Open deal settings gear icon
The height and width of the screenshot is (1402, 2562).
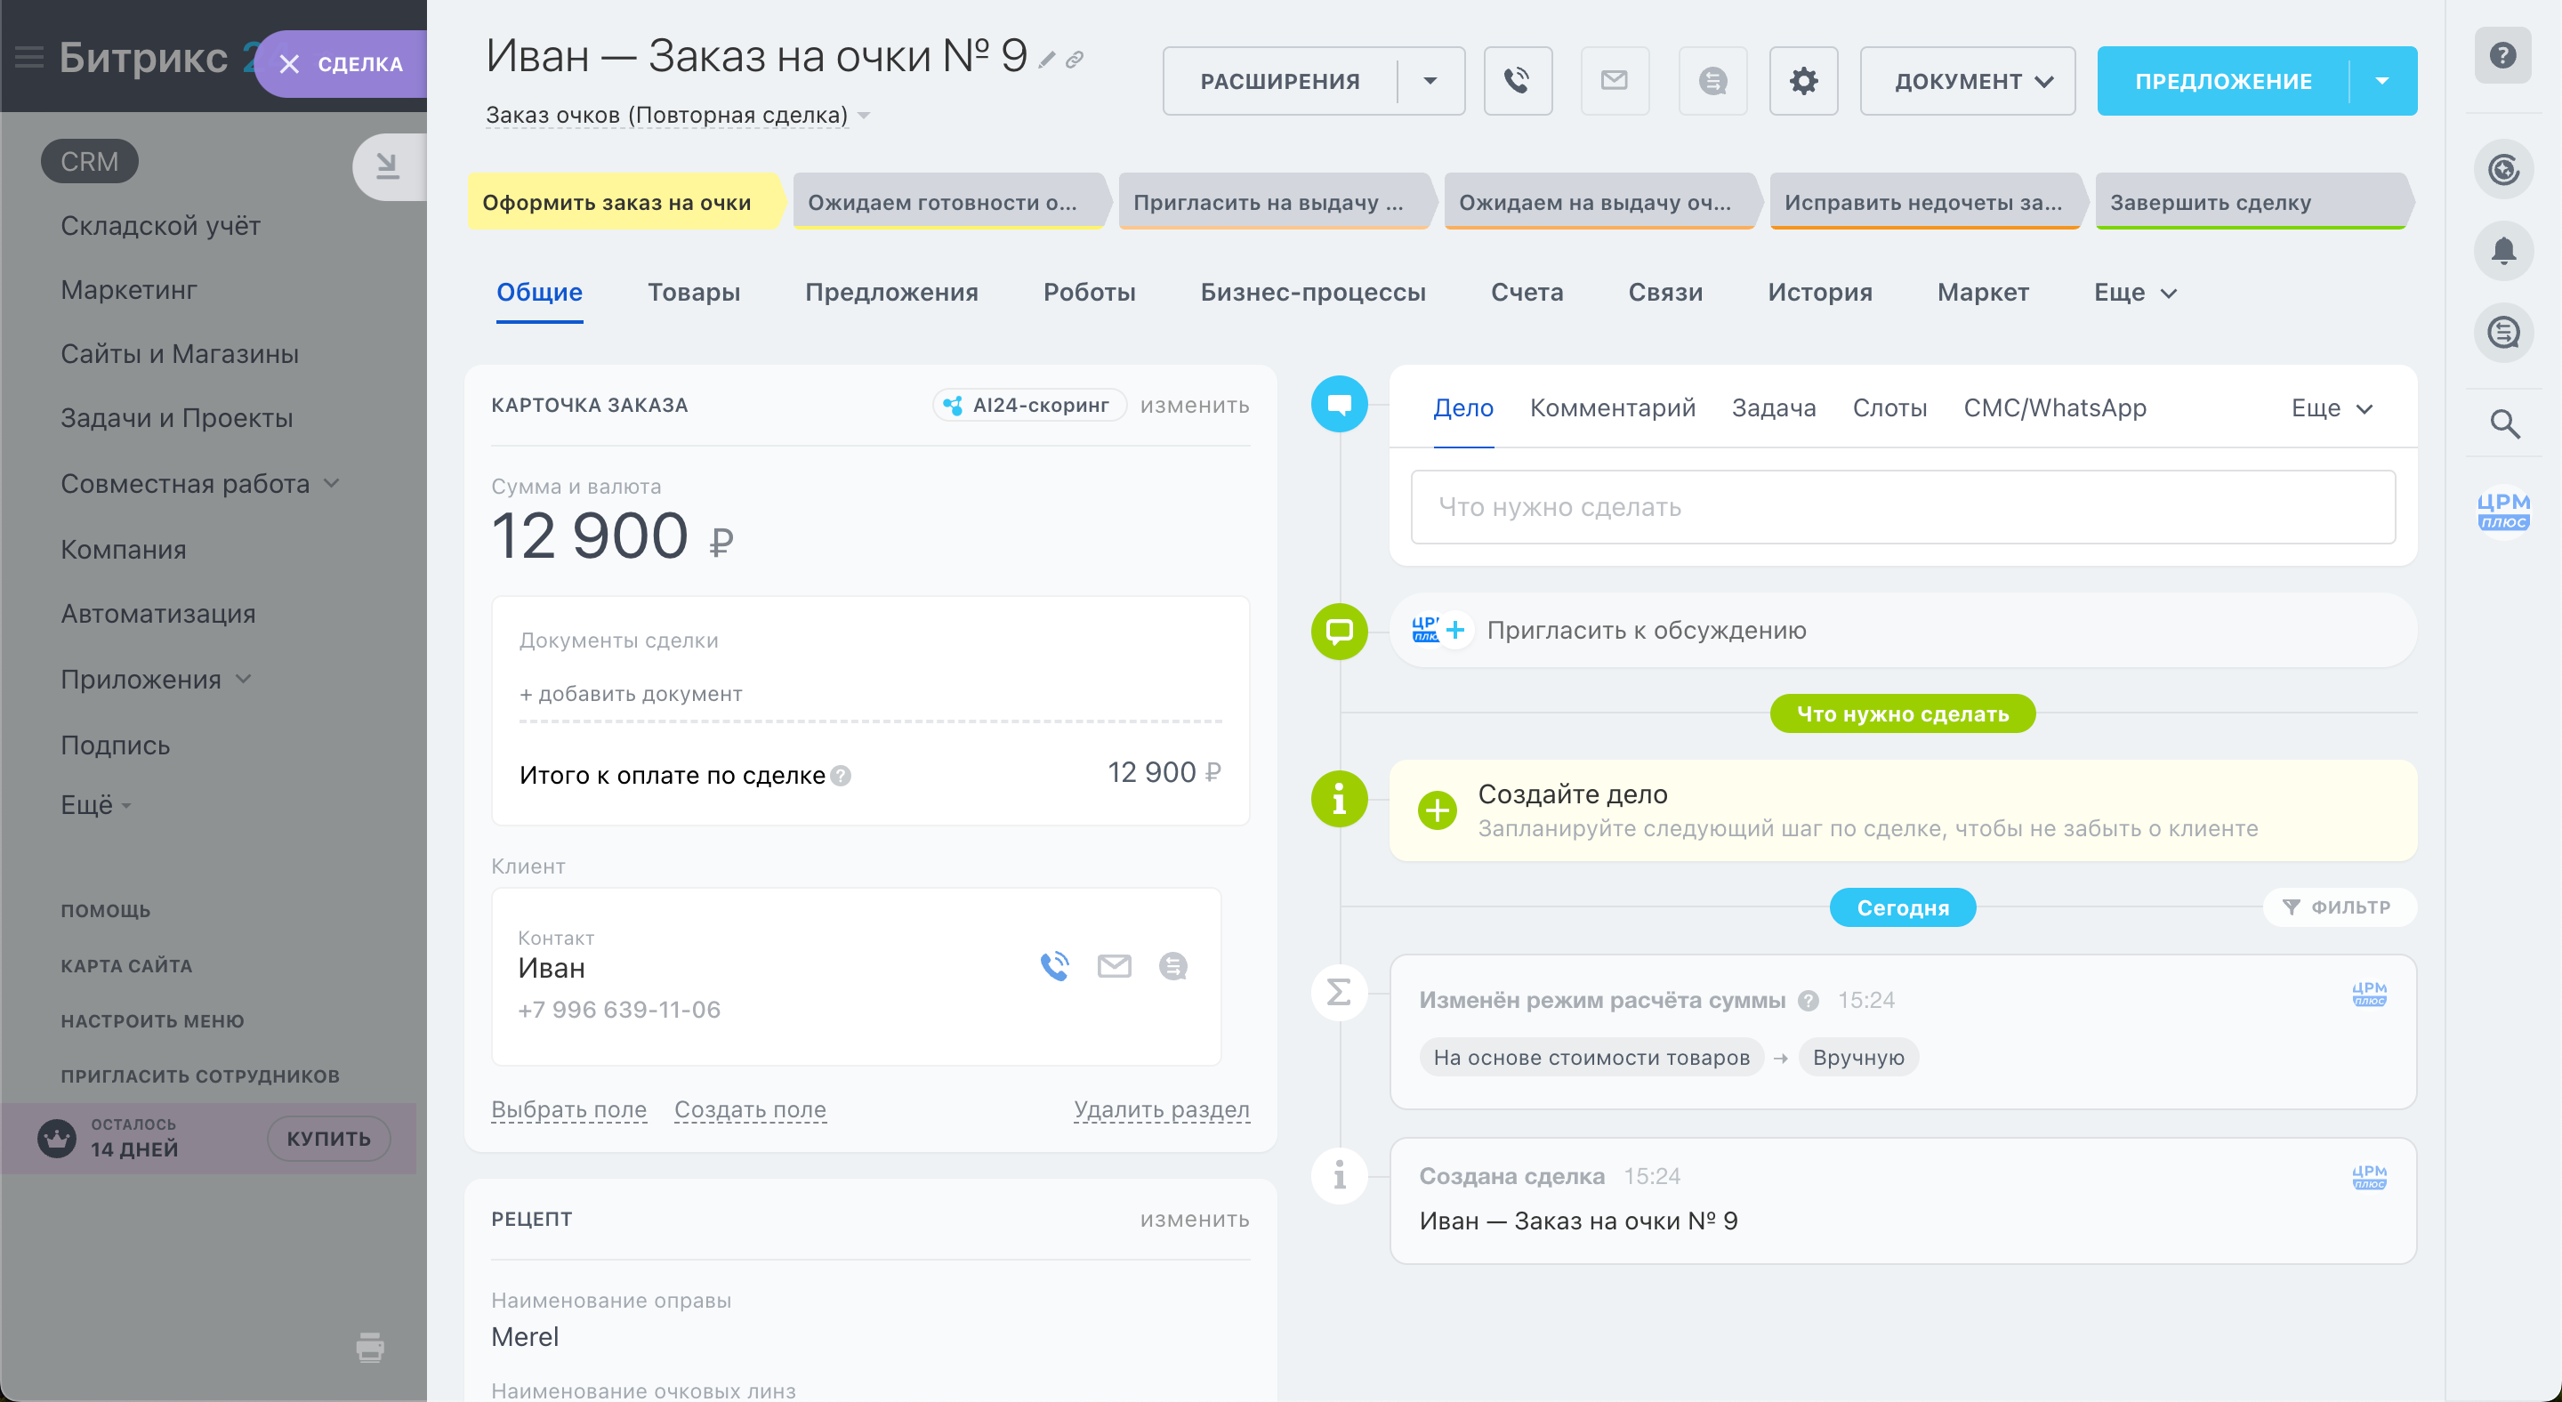[x=1802, y=81]
